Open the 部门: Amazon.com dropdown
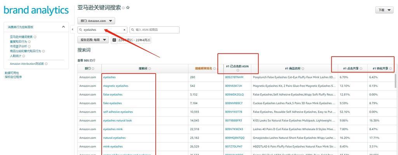Screen dimensions: 398x155 (x=96, y=21)
